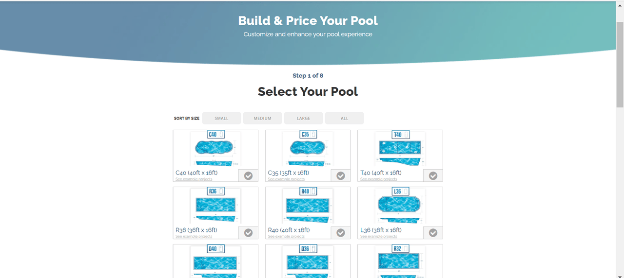
Task: Show Medium size pools
Action: click(263, 118)
